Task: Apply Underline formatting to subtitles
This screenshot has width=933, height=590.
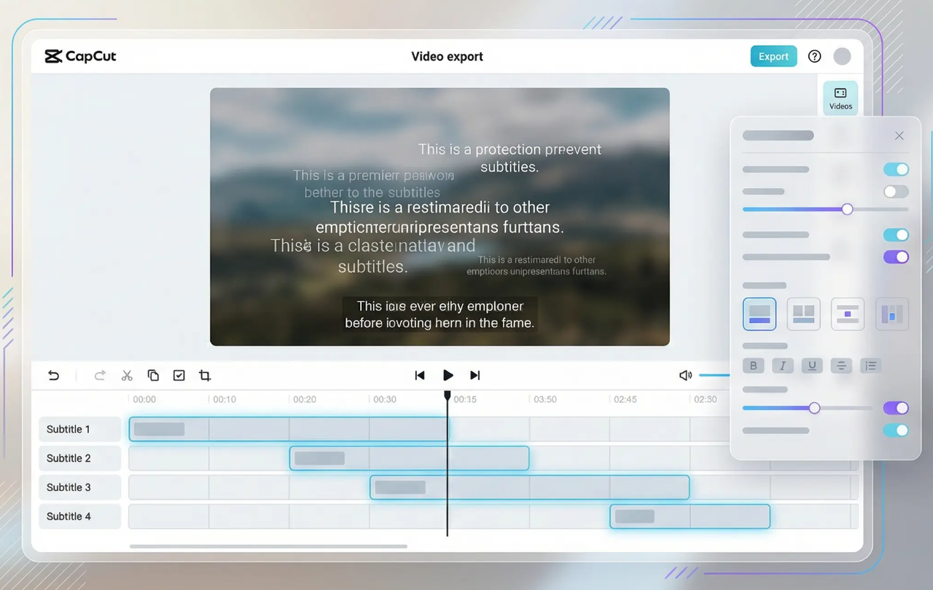Action: pyautogui.click(x=812, y=366)
